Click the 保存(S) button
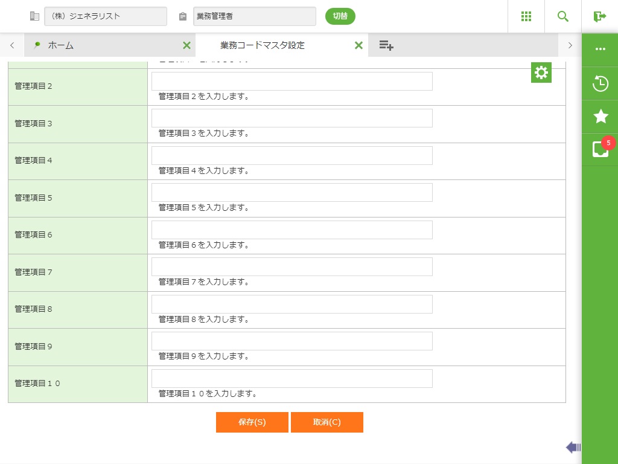Viewport: 618px width, 464px height. click(x=252, y=422)
